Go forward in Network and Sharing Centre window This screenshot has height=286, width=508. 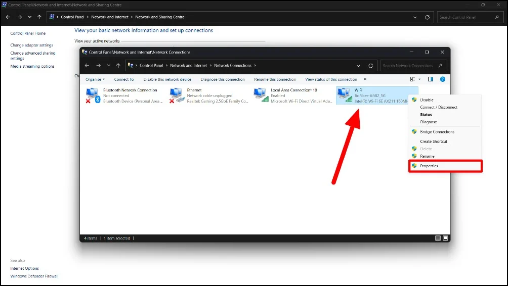19,17
